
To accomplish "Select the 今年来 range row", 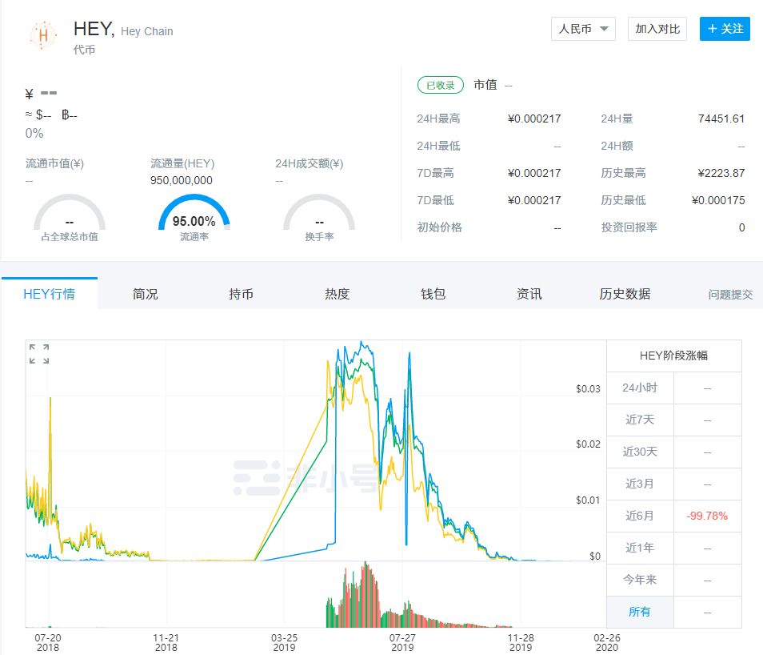I will [x=674, y=580].
